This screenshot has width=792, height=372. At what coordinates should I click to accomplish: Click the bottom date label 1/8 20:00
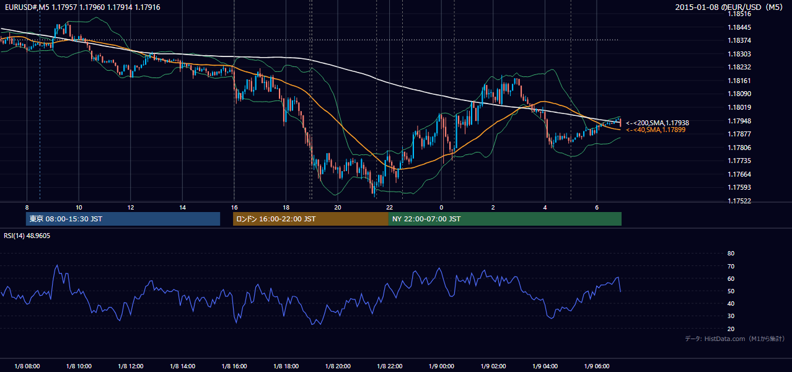pyautogui.click(x=338, y=366)
